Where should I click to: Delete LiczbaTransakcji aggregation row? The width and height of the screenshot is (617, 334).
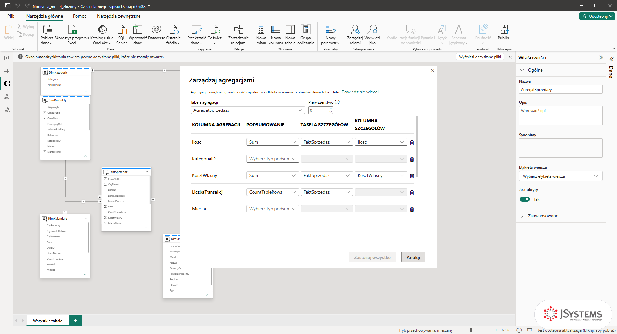412,192
